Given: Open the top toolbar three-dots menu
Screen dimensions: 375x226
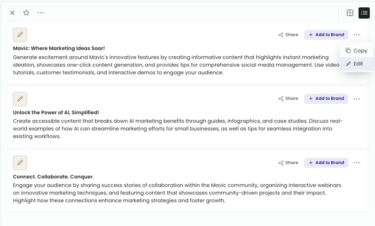Looking at the screenshot, I should [x=41, y=13].
